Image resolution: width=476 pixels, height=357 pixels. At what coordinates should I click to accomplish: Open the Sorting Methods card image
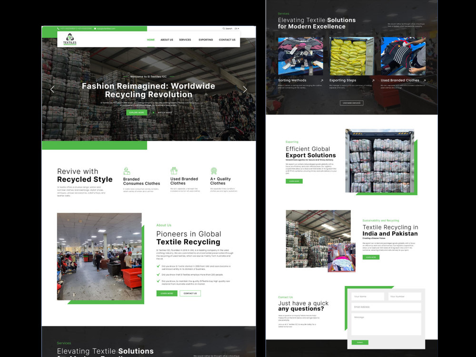tap(300, 56)
